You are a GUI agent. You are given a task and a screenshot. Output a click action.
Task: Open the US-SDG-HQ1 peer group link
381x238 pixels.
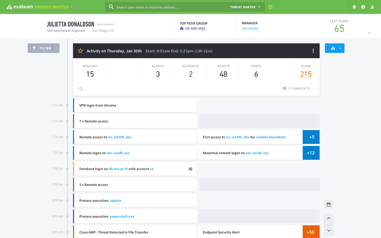(195, 29)
